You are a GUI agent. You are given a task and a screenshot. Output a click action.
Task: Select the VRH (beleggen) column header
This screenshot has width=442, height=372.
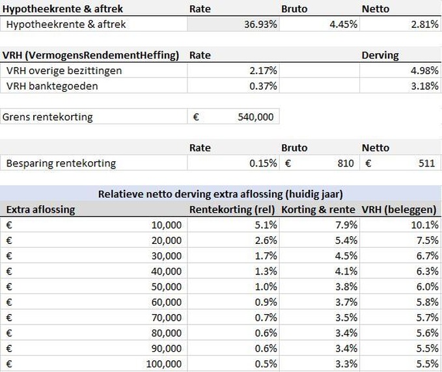point(400,209)
